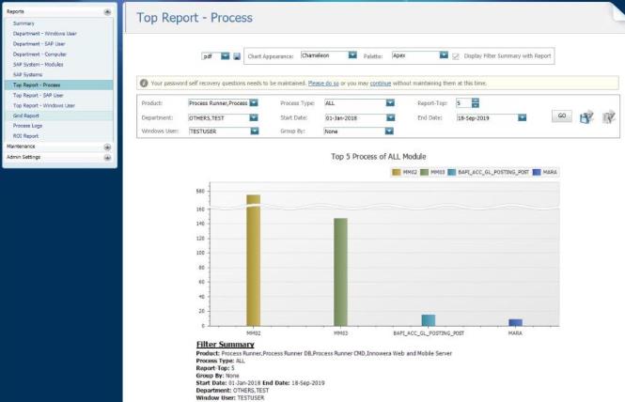The image size is (625, 402).
Task: Click the MM02 legend color swatch
Action: pyautogui.click(x=397, y=172)
